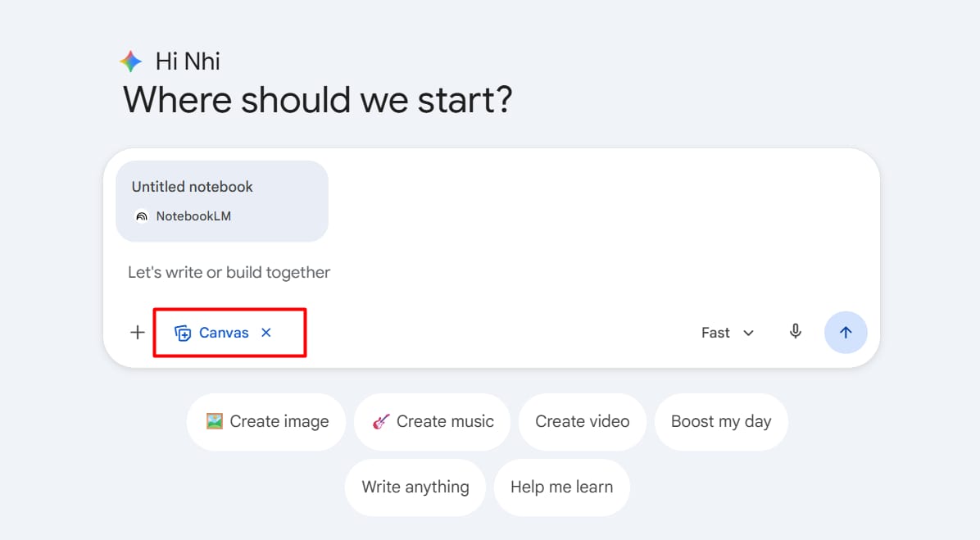Remove the Canvas tool with its X
Image resolution: width=980 pixels, height=540 pixels.
click(265, 333)
